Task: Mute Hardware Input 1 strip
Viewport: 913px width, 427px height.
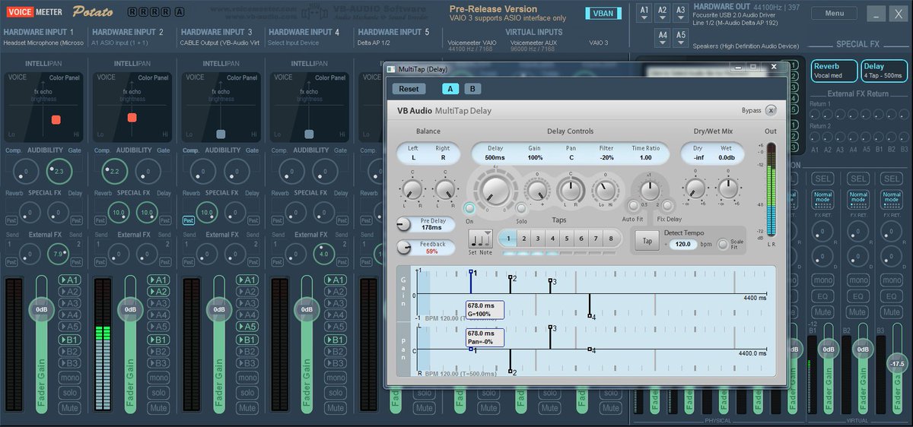Action: (69, 408)
